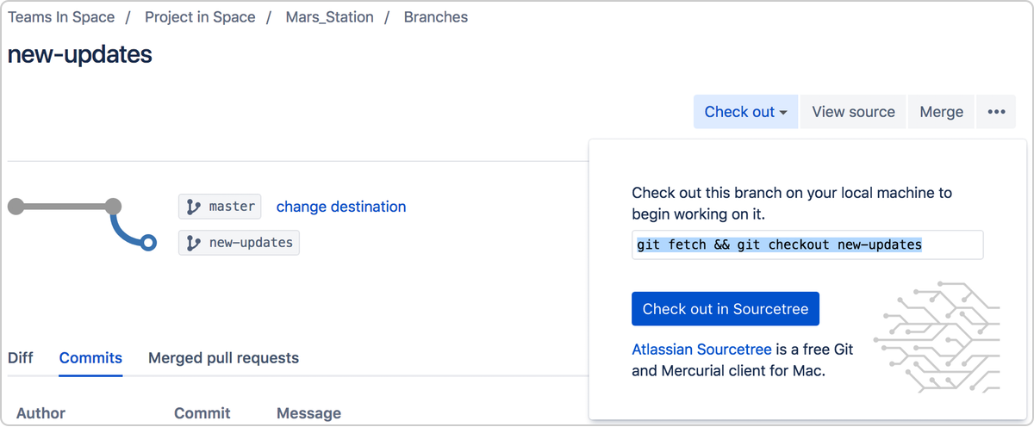Switch to the Diff tab

click(x=21, y=357)
